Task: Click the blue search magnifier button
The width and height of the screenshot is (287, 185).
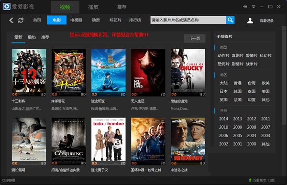Action: (x=230, y=20)
